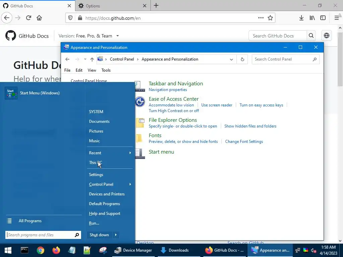Open the Edit menu in Control Panel

point(79,70)
